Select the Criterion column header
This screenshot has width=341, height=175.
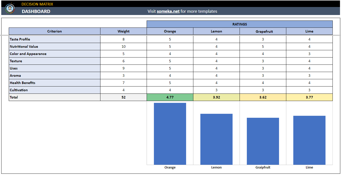pyautogui.click(x=54, y=31)
